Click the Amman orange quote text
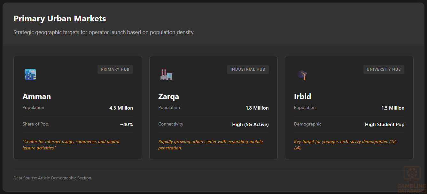427x194 pixels. click(71, 145)
